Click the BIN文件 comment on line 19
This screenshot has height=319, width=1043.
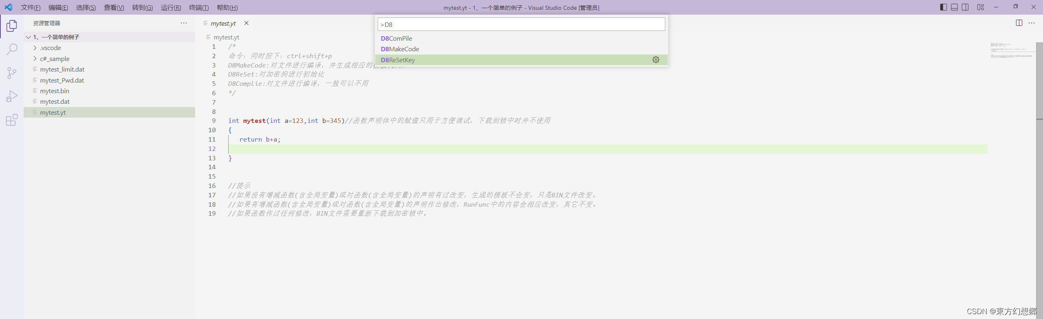[328, 214]
